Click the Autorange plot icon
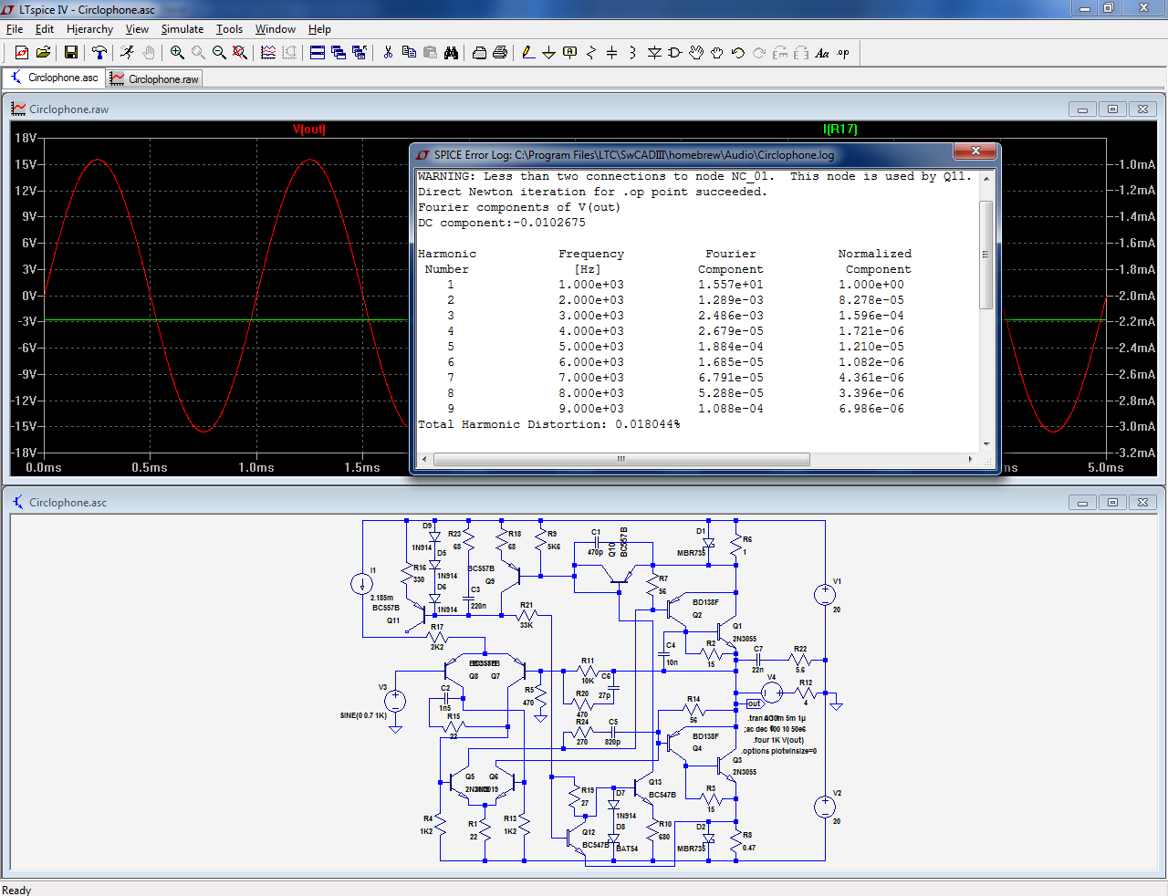 coord(268,53)
